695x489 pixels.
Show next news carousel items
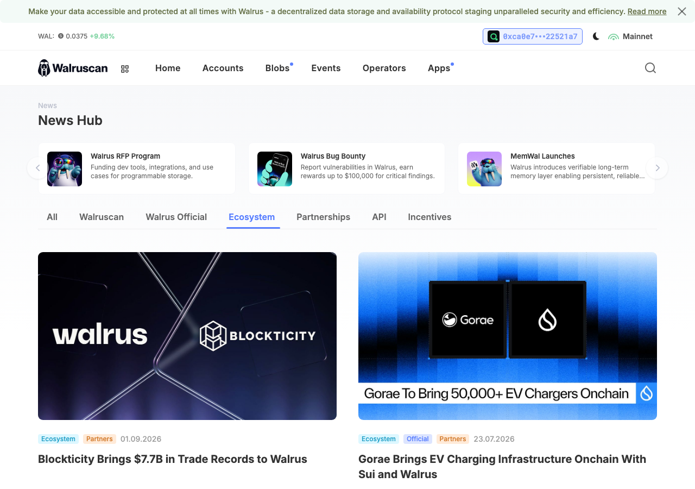click(x=657, y=168)
